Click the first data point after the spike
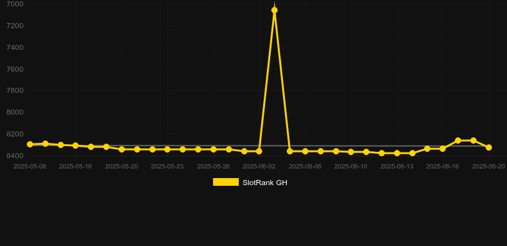507x246 pixels. pos(289,151)
